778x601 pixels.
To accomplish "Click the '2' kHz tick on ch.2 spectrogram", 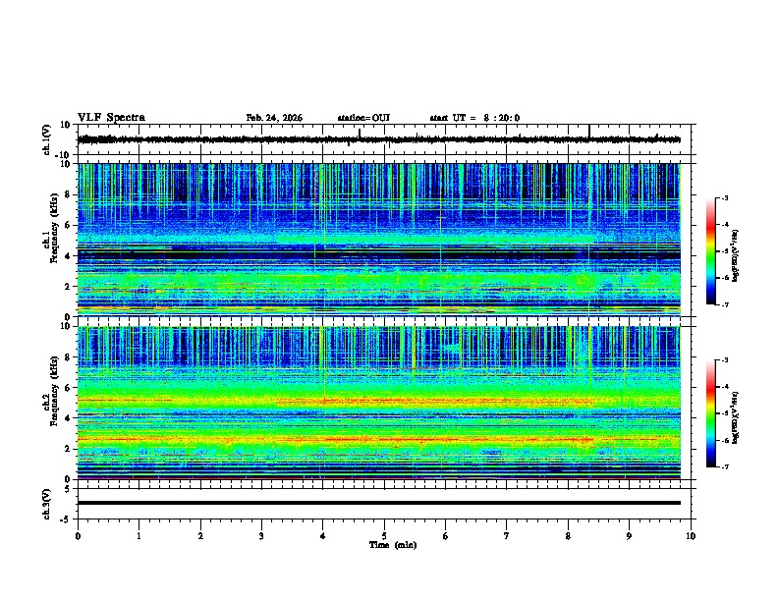I will pos(69,449).
